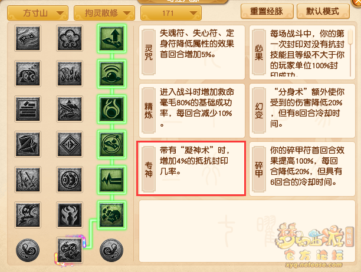This screenshot has height=272, width=361.
Task: Select the 碎甲 talent card
Action: (x=302, y=169)
